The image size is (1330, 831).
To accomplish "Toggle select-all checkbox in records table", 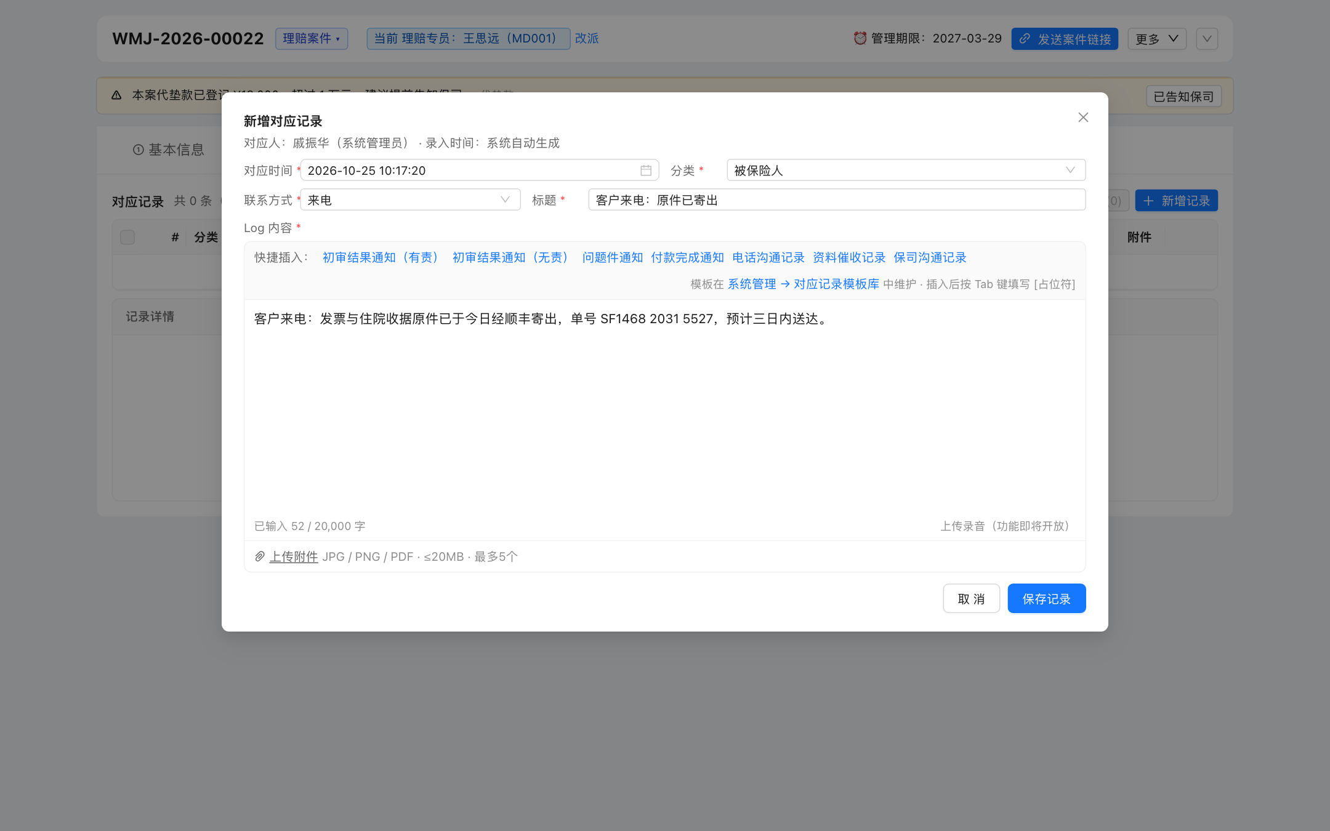I will click(127, 237).
